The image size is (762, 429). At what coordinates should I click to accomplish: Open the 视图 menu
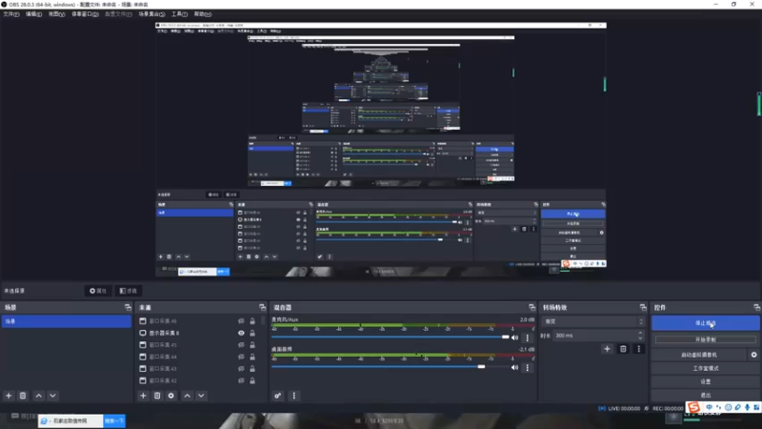[56, 14]
